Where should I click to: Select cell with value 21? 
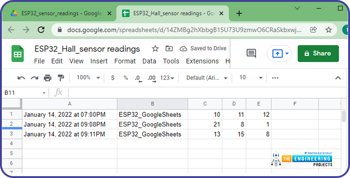click(x=205, y=124)
